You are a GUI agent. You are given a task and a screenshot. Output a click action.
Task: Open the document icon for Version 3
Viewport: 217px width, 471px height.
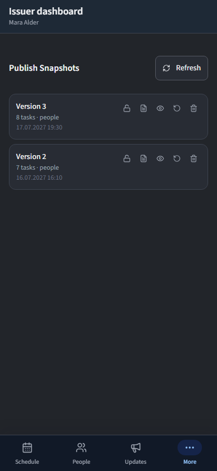(x=144, y=108)
